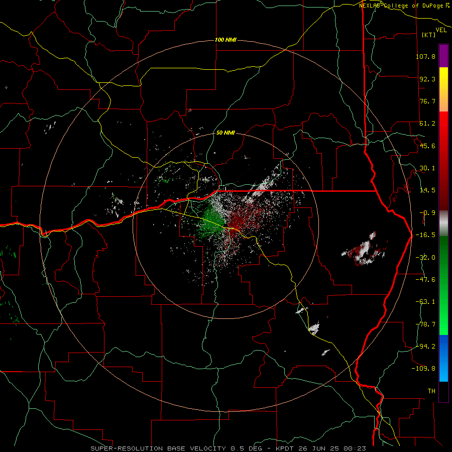
Task: Click the -94.2 scale value
Action: point(425,346)
